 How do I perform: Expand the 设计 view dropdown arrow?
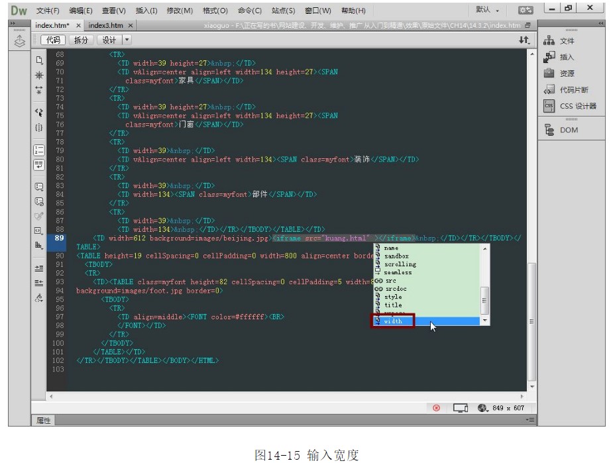coord(127,40)
